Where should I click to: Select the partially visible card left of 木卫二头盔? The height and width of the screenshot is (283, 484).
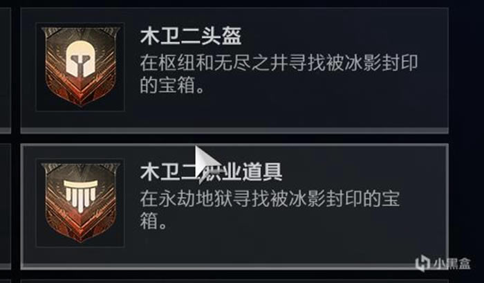[6, 71]
